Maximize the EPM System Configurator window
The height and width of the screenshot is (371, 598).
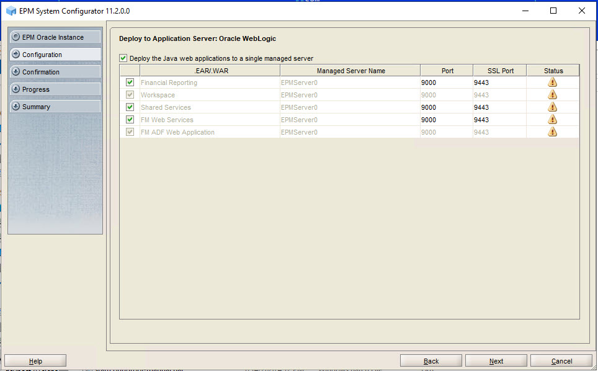553,11
